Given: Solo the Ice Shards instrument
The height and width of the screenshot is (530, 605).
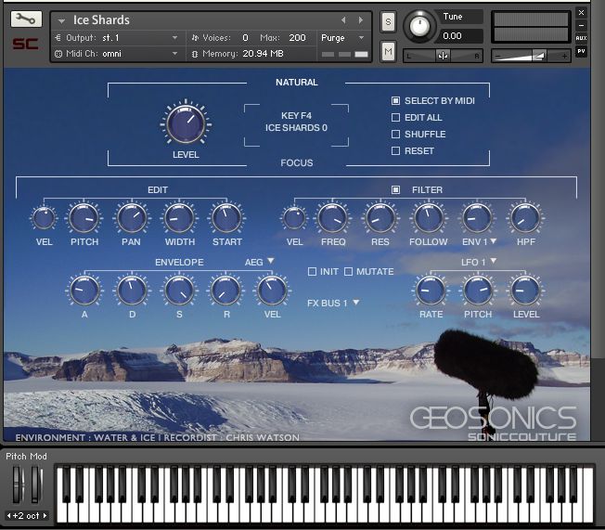Looking at the screenshot, I should 388,21.
